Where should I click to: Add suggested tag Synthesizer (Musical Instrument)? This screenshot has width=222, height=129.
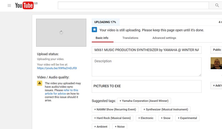coord(166,110)
